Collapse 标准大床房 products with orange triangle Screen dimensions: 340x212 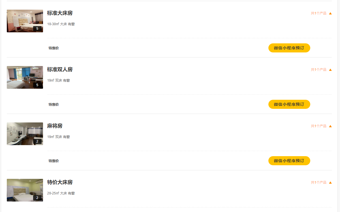(x=330, y=13)
